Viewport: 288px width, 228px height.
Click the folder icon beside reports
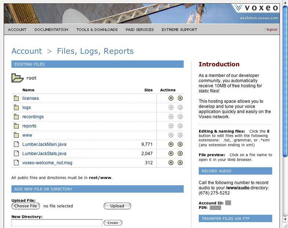[x=16, y=126]
